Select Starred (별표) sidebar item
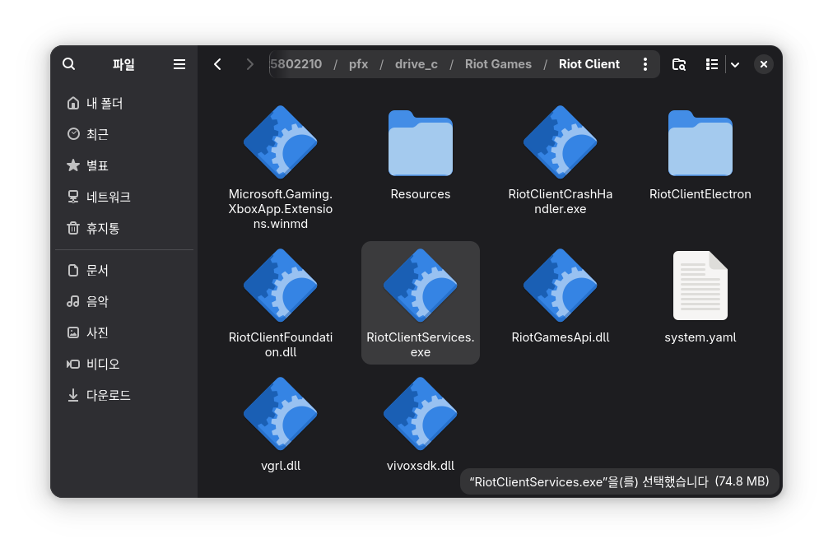 pos(97,166)
